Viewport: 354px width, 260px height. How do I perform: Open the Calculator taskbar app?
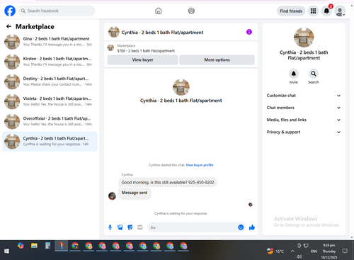click(x=48, y=246)
